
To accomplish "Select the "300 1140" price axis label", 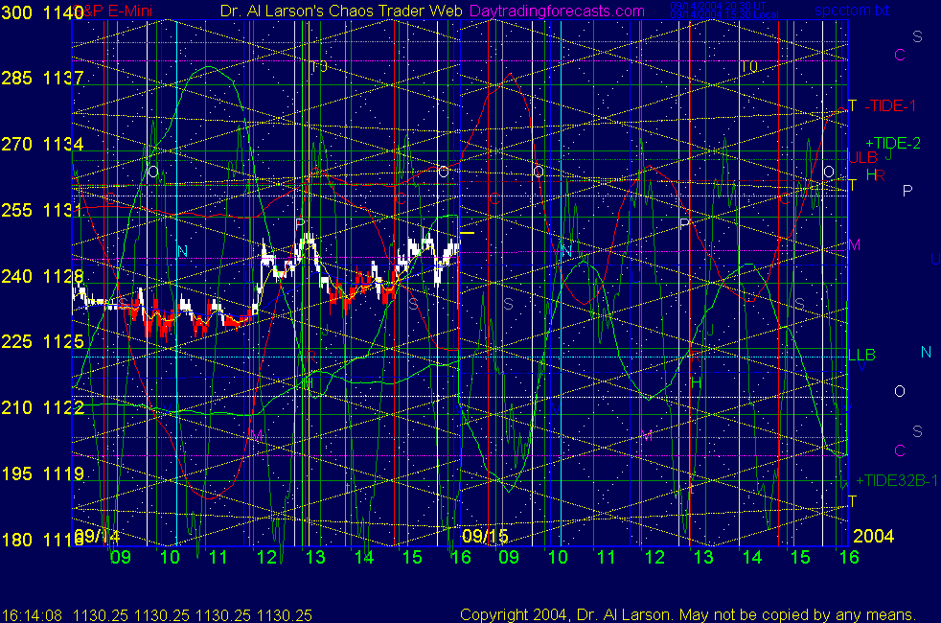I will click(x=42, y=12).
